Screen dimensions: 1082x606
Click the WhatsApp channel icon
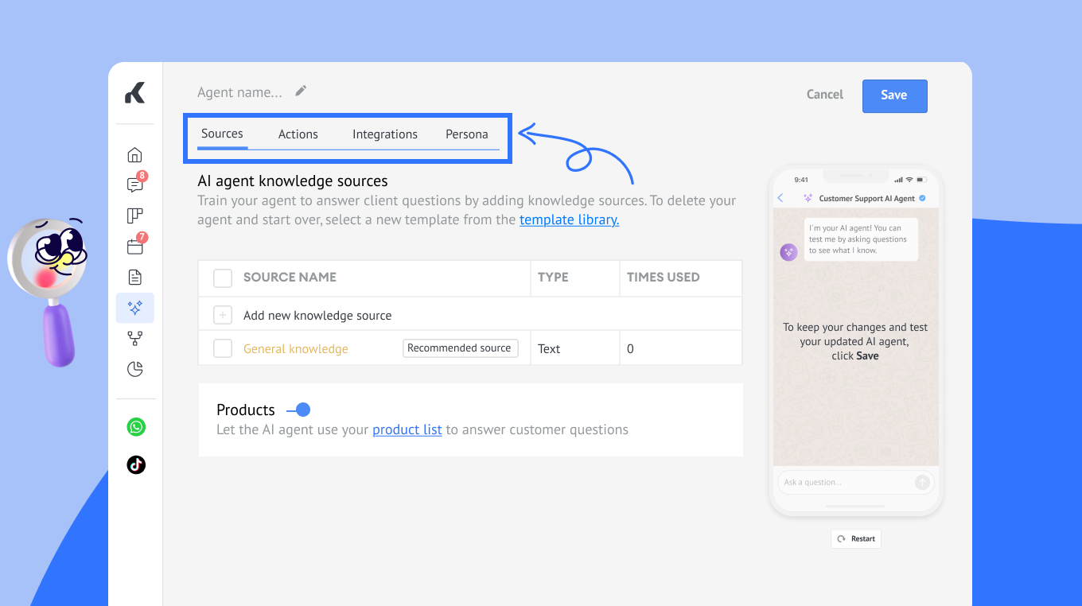point(136,427)
